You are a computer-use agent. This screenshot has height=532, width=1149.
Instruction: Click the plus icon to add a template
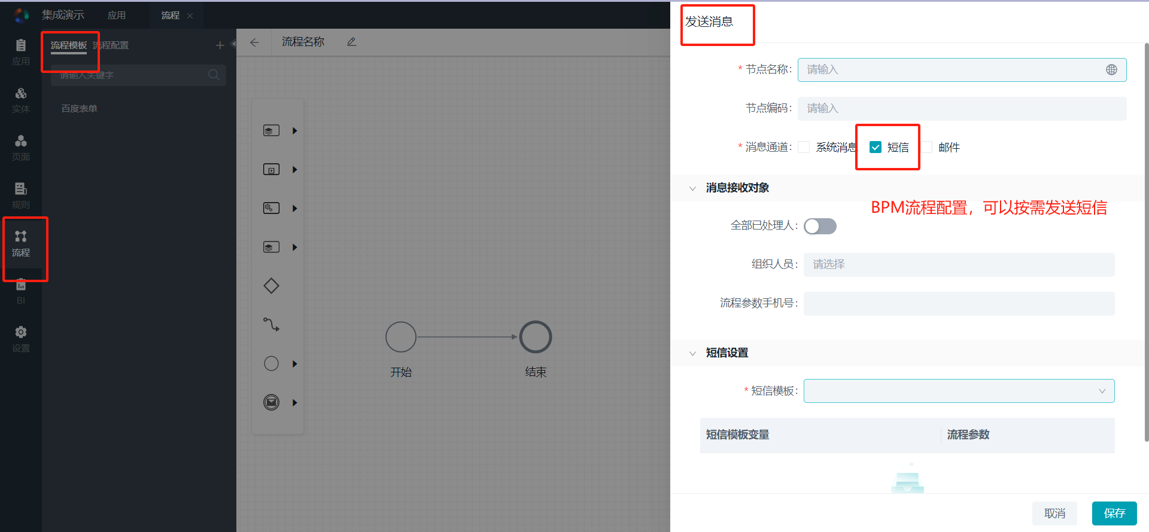coord(220,45)
